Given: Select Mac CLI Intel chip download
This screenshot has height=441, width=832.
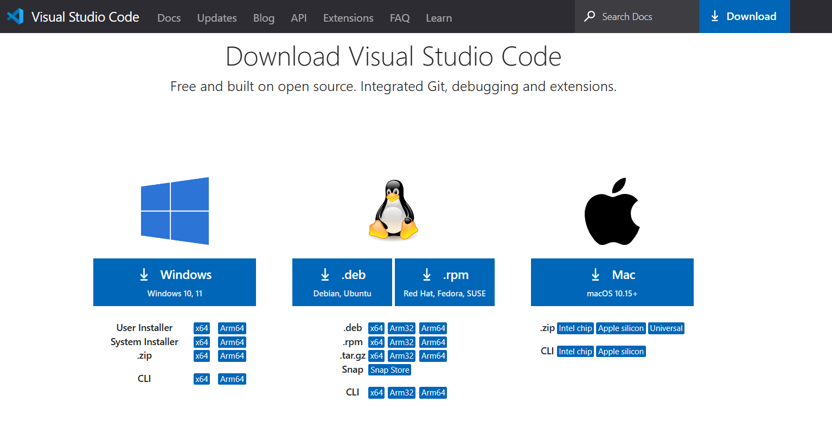Looking at the screenshot, I should pos(575,352).
